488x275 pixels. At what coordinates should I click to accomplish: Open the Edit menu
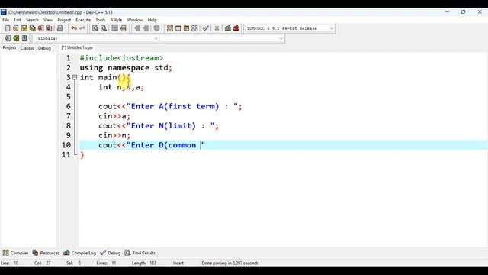18,20
